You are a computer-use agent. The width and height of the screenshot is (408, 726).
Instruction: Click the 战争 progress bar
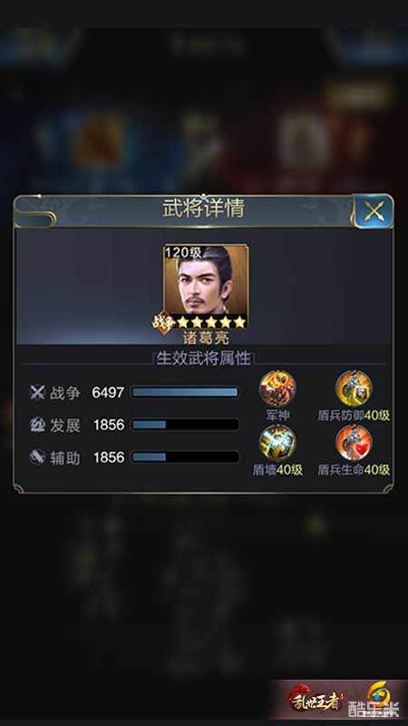[x=185, y=393]
